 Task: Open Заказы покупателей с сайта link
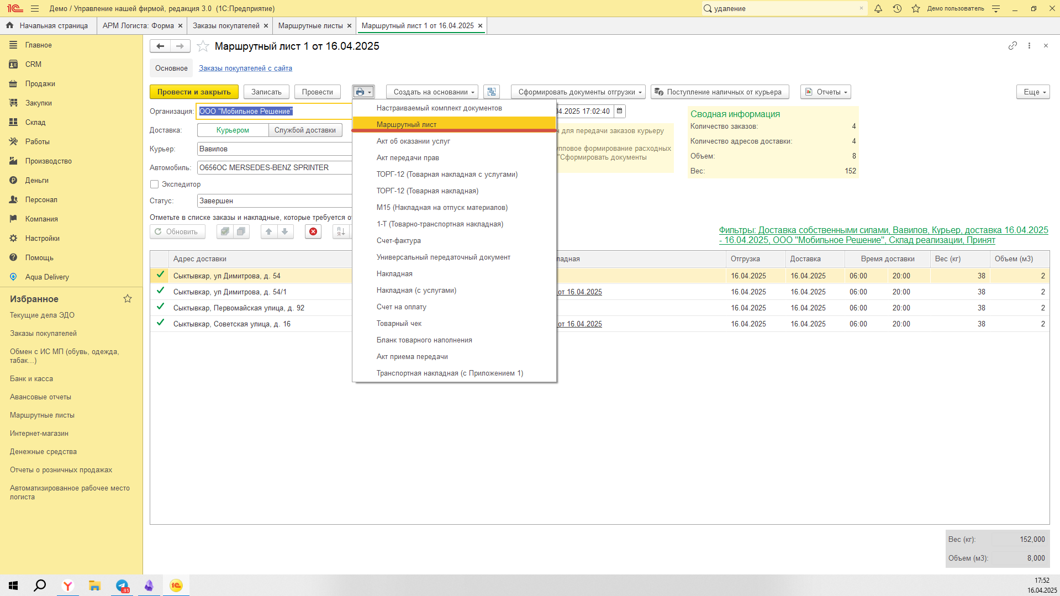tap(245, 68)
